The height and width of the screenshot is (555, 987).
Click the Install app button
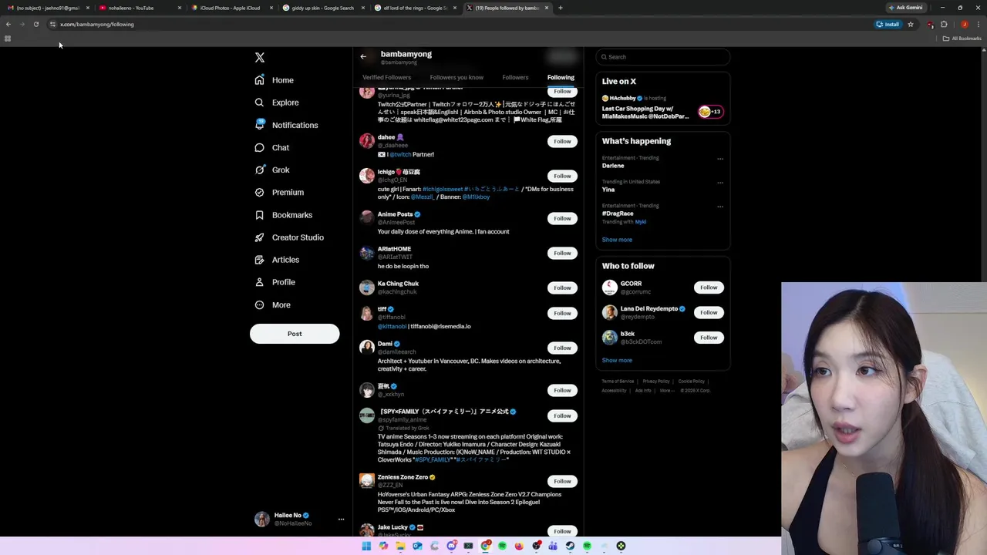pyautogui.click(x=888, y=24)
